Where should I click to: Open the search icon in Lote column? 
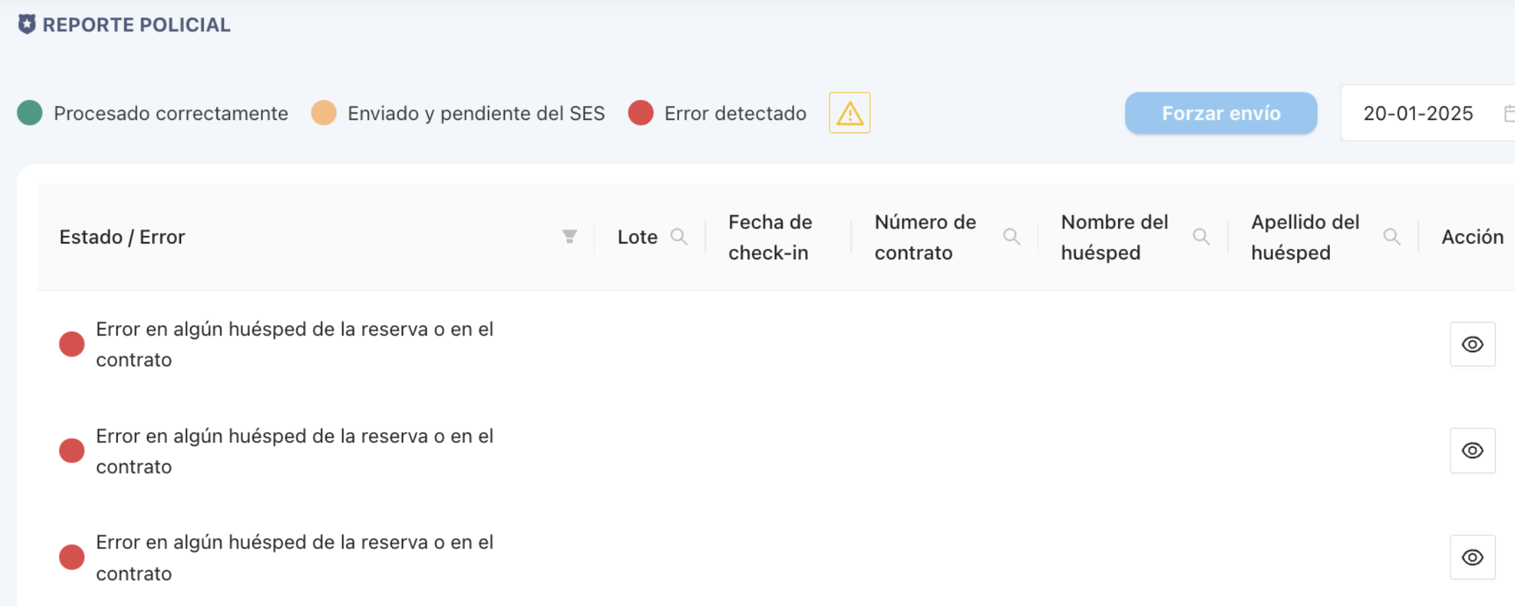679,237
